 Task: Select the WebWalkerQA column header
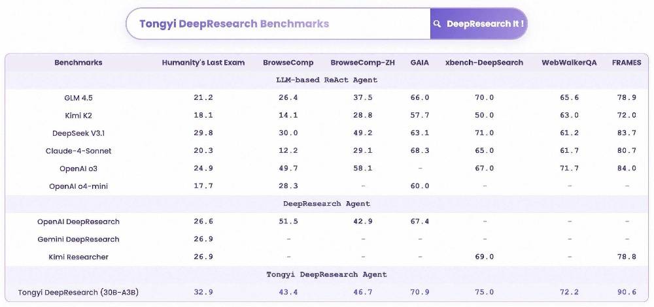[x=570, y=63]
